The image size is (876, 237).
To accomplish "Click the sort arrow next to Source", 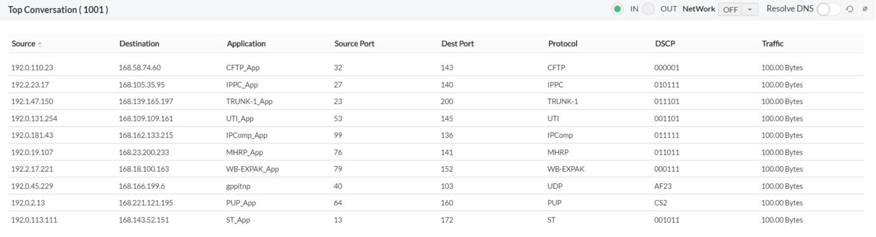I will click(x=40, y=44).
